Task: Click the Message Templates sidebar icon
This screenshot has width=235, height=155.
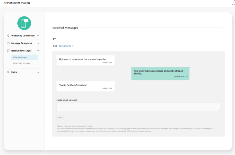Action: [8, 43]
